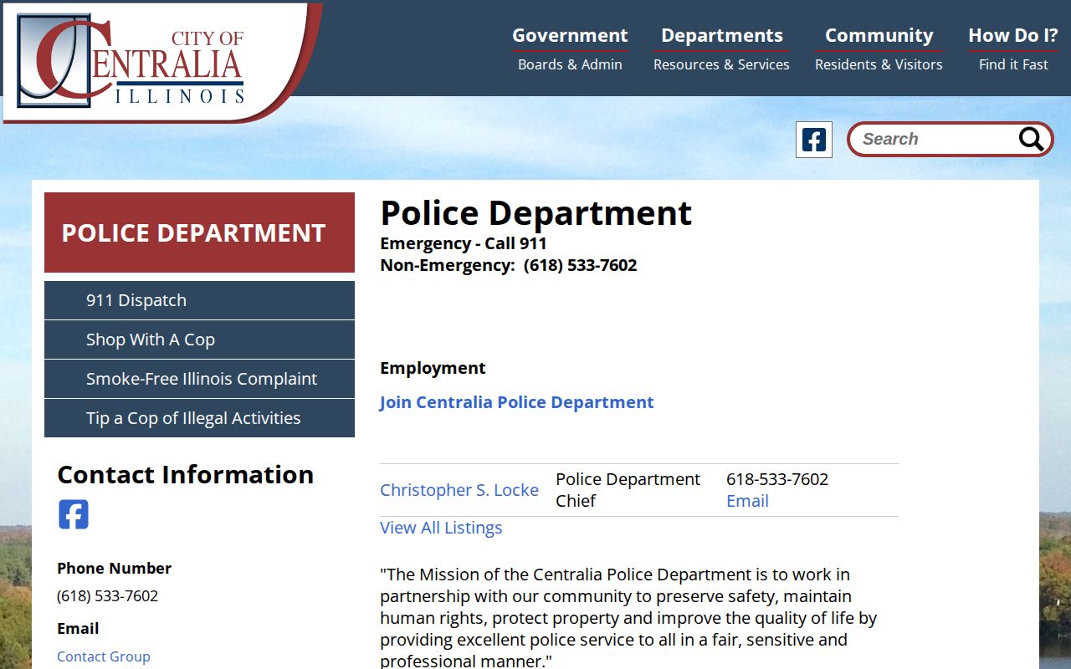The width and height of the screenshot is (1071, 669).
Task: Click the mission statement paragraph
Action: [x=628, y=618]
